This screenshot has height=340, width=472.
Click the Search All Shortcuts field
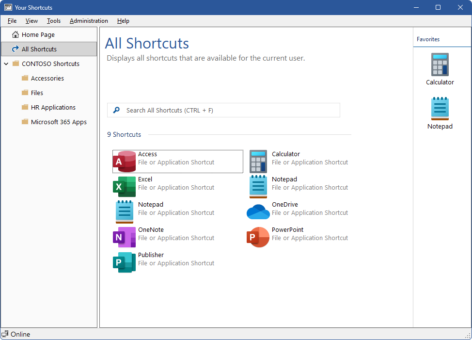point(223,110)
